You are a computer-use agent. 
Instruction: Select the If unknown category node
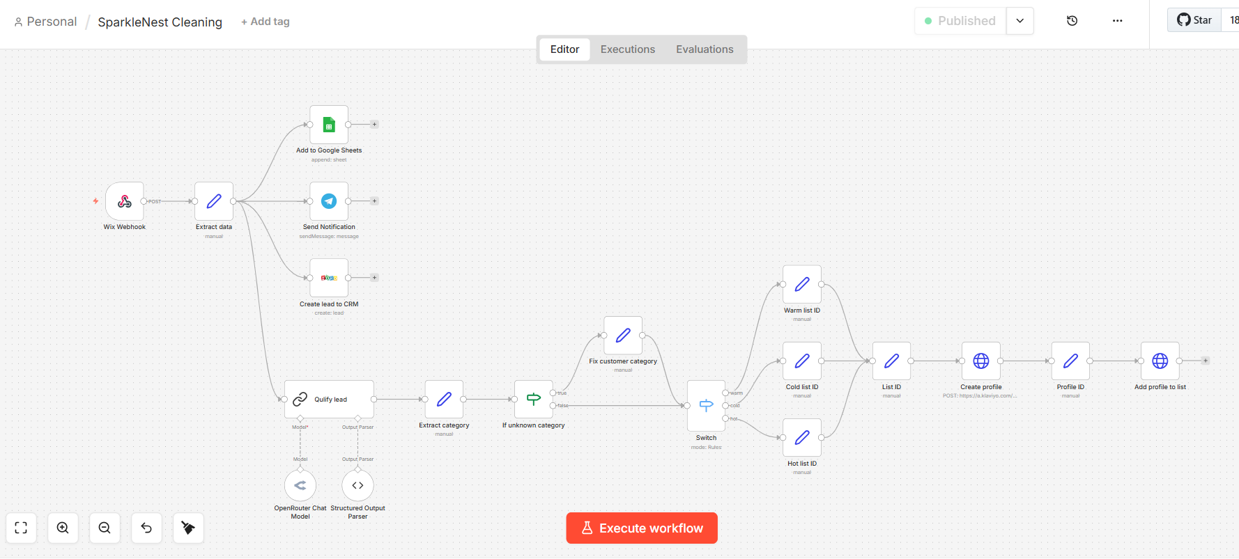(x=534, y=400)
